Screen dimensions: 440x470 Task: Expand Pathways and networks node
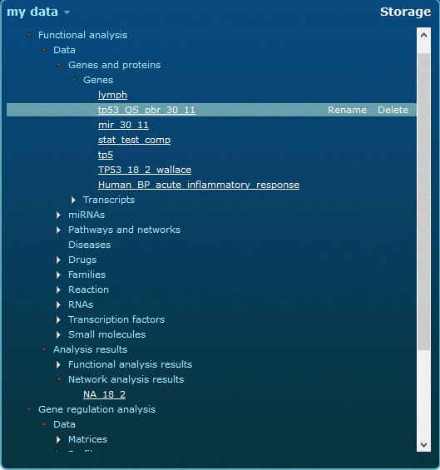(58, 230)
